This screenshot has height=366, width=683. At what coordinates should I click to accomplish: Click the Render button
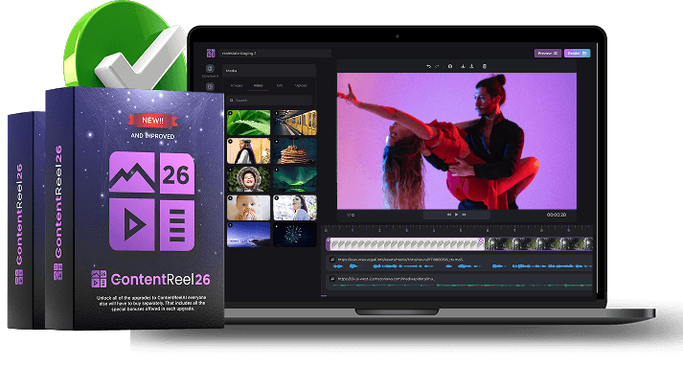point(578,53)
